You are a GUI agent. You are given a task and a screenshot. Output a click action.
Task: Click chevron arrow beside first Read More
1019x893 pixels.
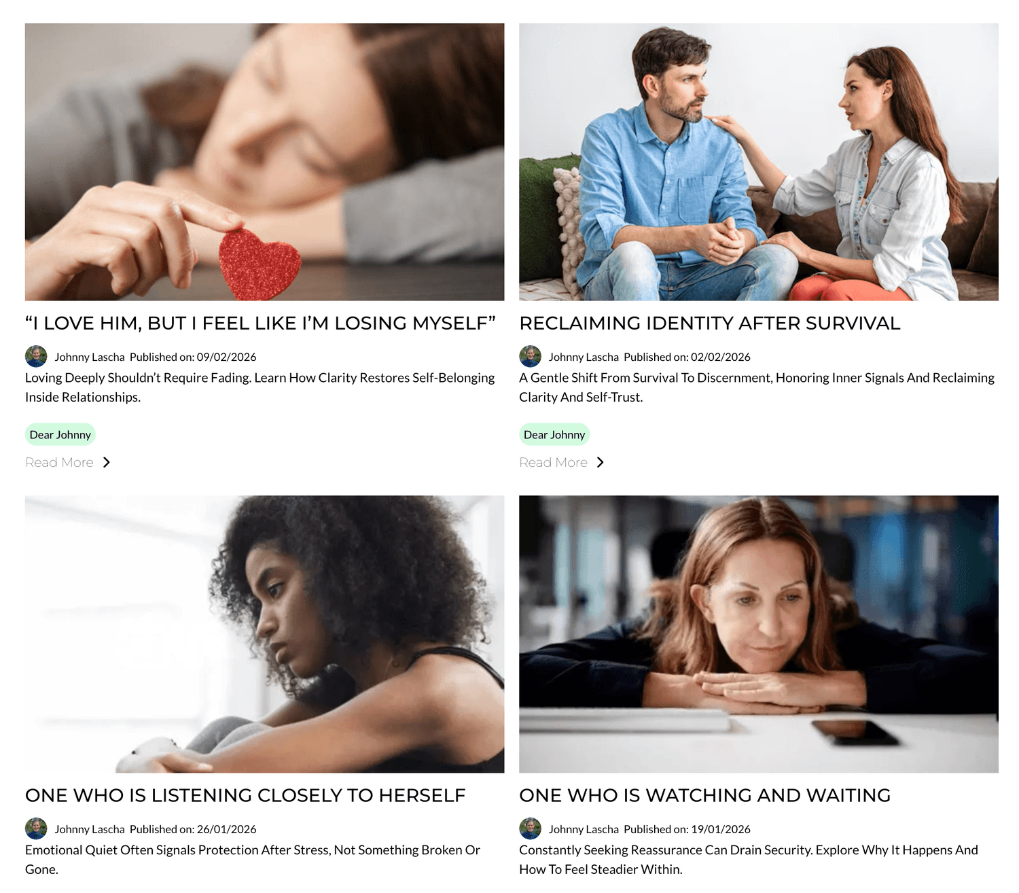tap(106, 462)
